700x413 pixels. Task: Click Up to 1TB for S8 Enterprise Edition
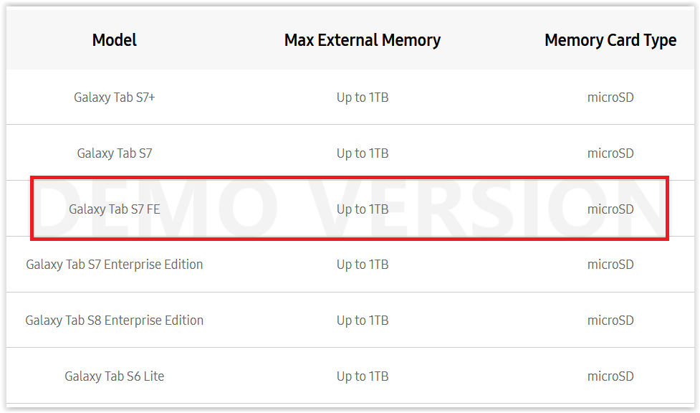(x=363, y=321)
